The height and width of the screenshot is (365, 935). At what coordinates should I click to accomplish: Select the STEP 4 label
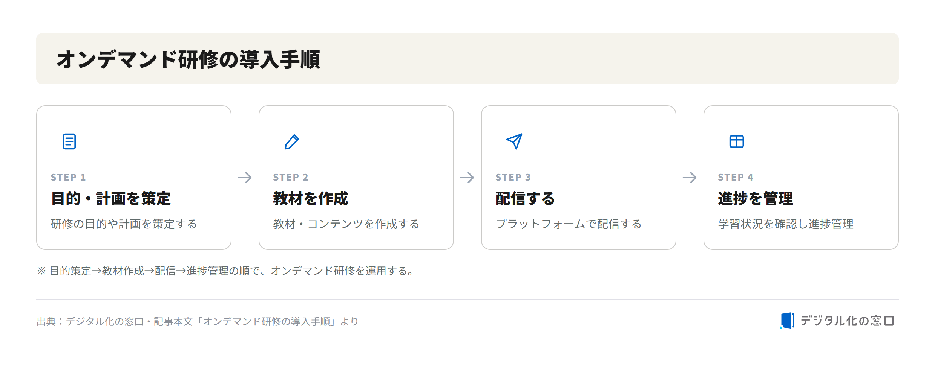736,177
